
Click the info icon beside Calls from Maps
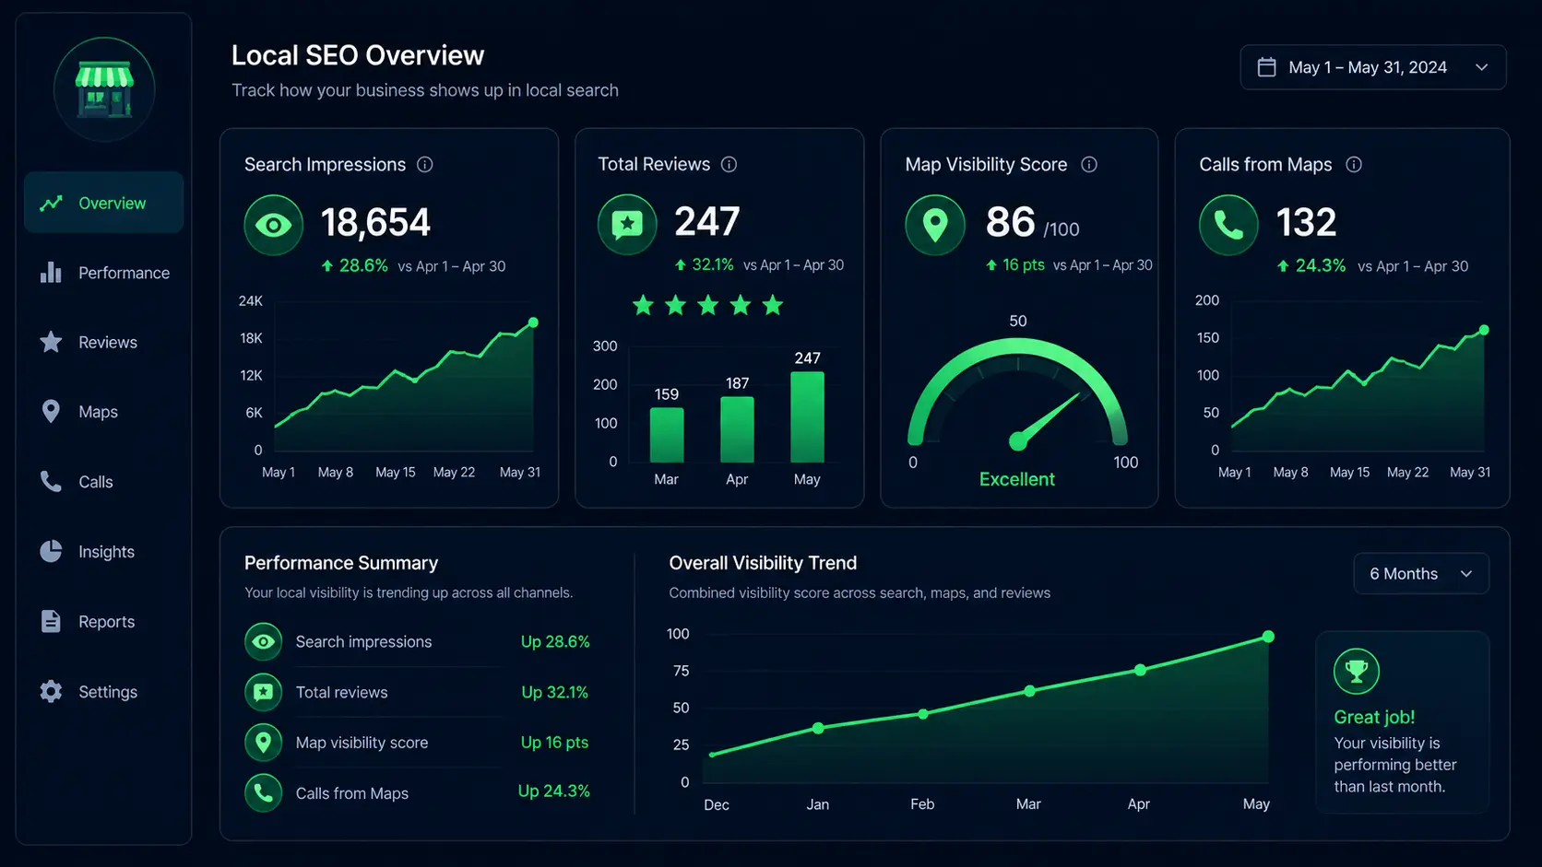[1354, 165]
